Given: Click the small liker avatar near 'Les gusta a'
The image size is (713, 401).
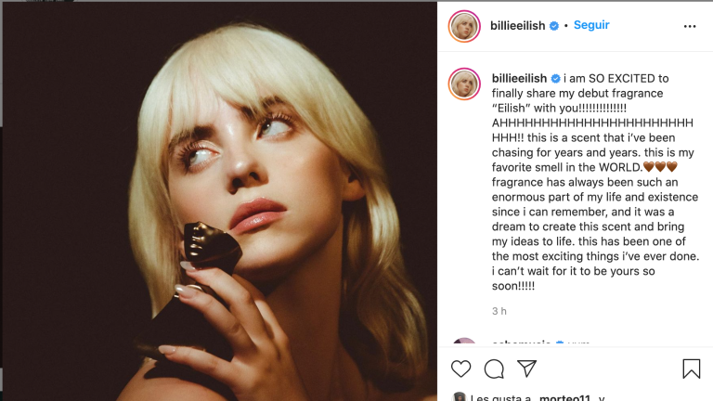Looking at the screenshot, I should coord(459,397).
